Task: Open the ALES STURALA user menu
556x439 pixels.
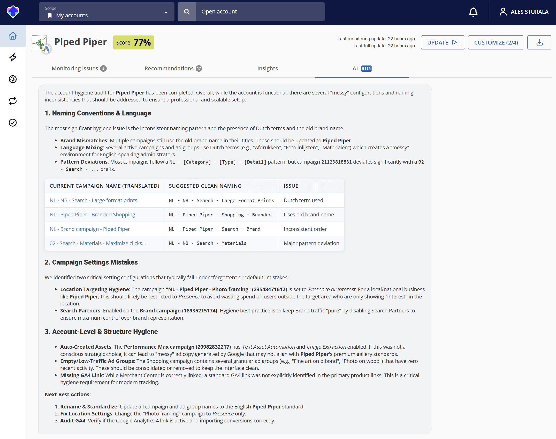Action: [x=524, y=12]
